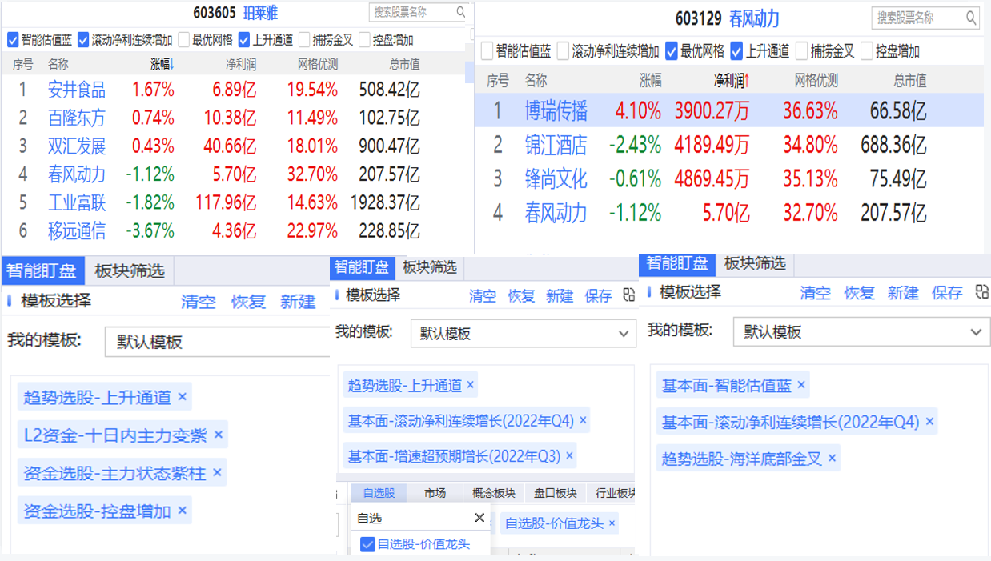The image size is (991, 561).
Task: Click 保存 in the panel with 海洋底部金叉 tag
Action: pyautogui.click(x=946, y=293)
